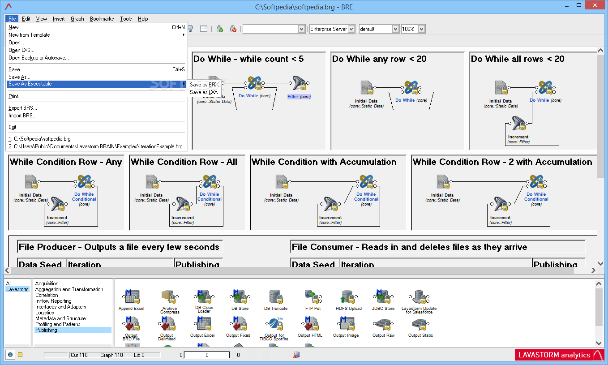Choose Save as BRX from submenu
Image resolution: width=608 pixels, height=365 pixels.
204,85
